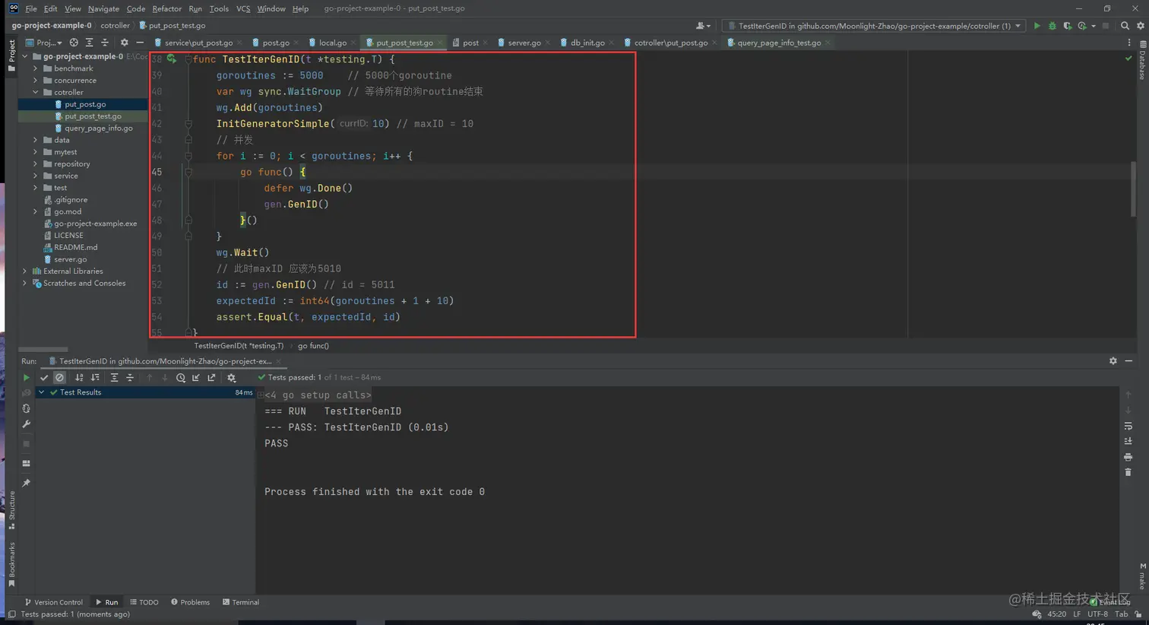Viewport: 1149px width, 625px height.
Task: Toggle the Project tool window stripe button
Action: tap(11, 56)
